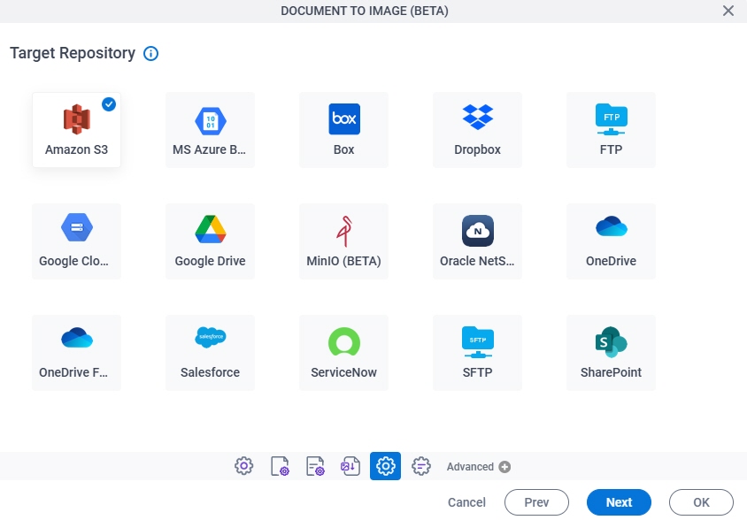Select the FTP repository tile

(x=611, y=129)
